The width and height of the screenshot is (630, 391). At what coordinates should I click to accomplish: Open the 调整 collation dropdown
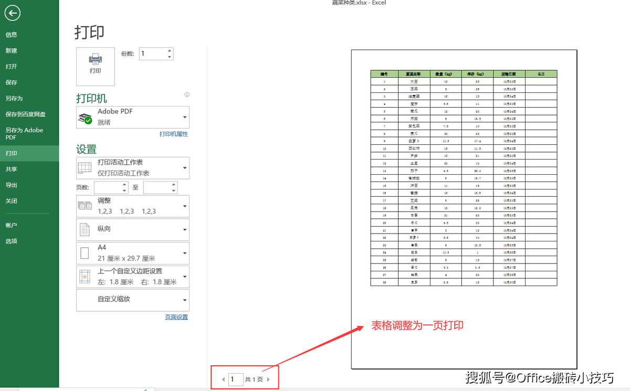tap(133, 206)
